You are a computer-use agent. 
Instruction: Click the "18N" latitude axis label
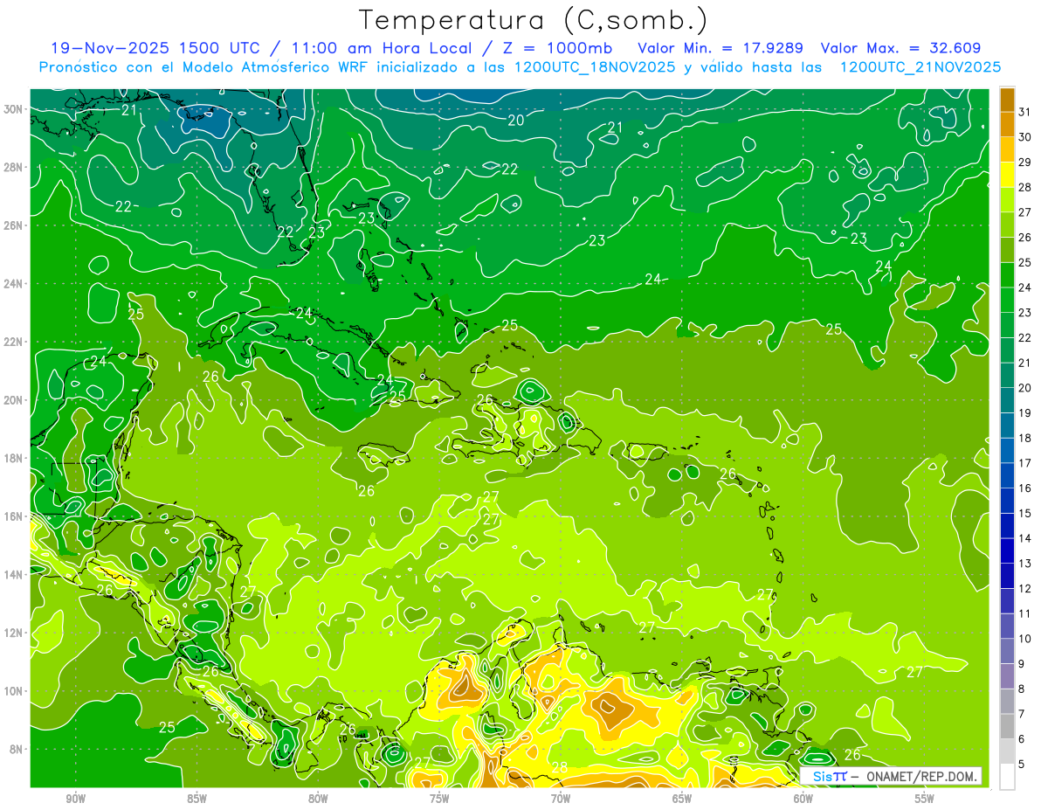(x=13, y=458)
